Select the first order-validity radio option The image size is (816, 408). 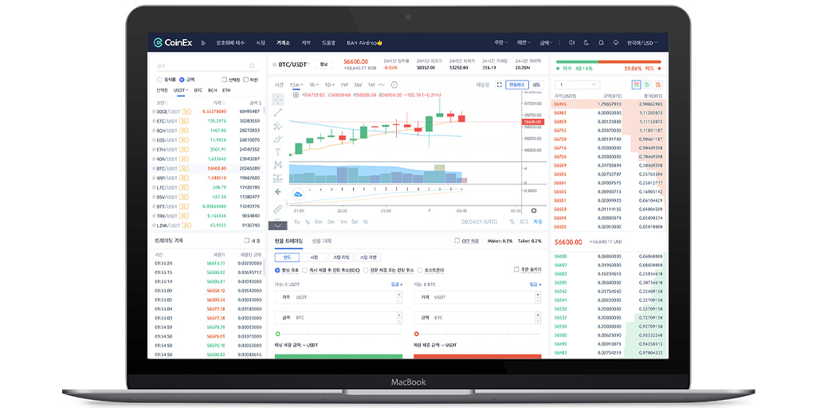click(x=277, y=270)
